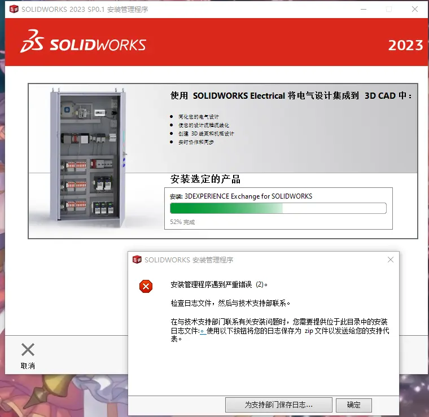Click the 3DS SOLIDWORKS logo in banner
The image size is (429, 417).
pyautogui.click(x=84, y=42)
